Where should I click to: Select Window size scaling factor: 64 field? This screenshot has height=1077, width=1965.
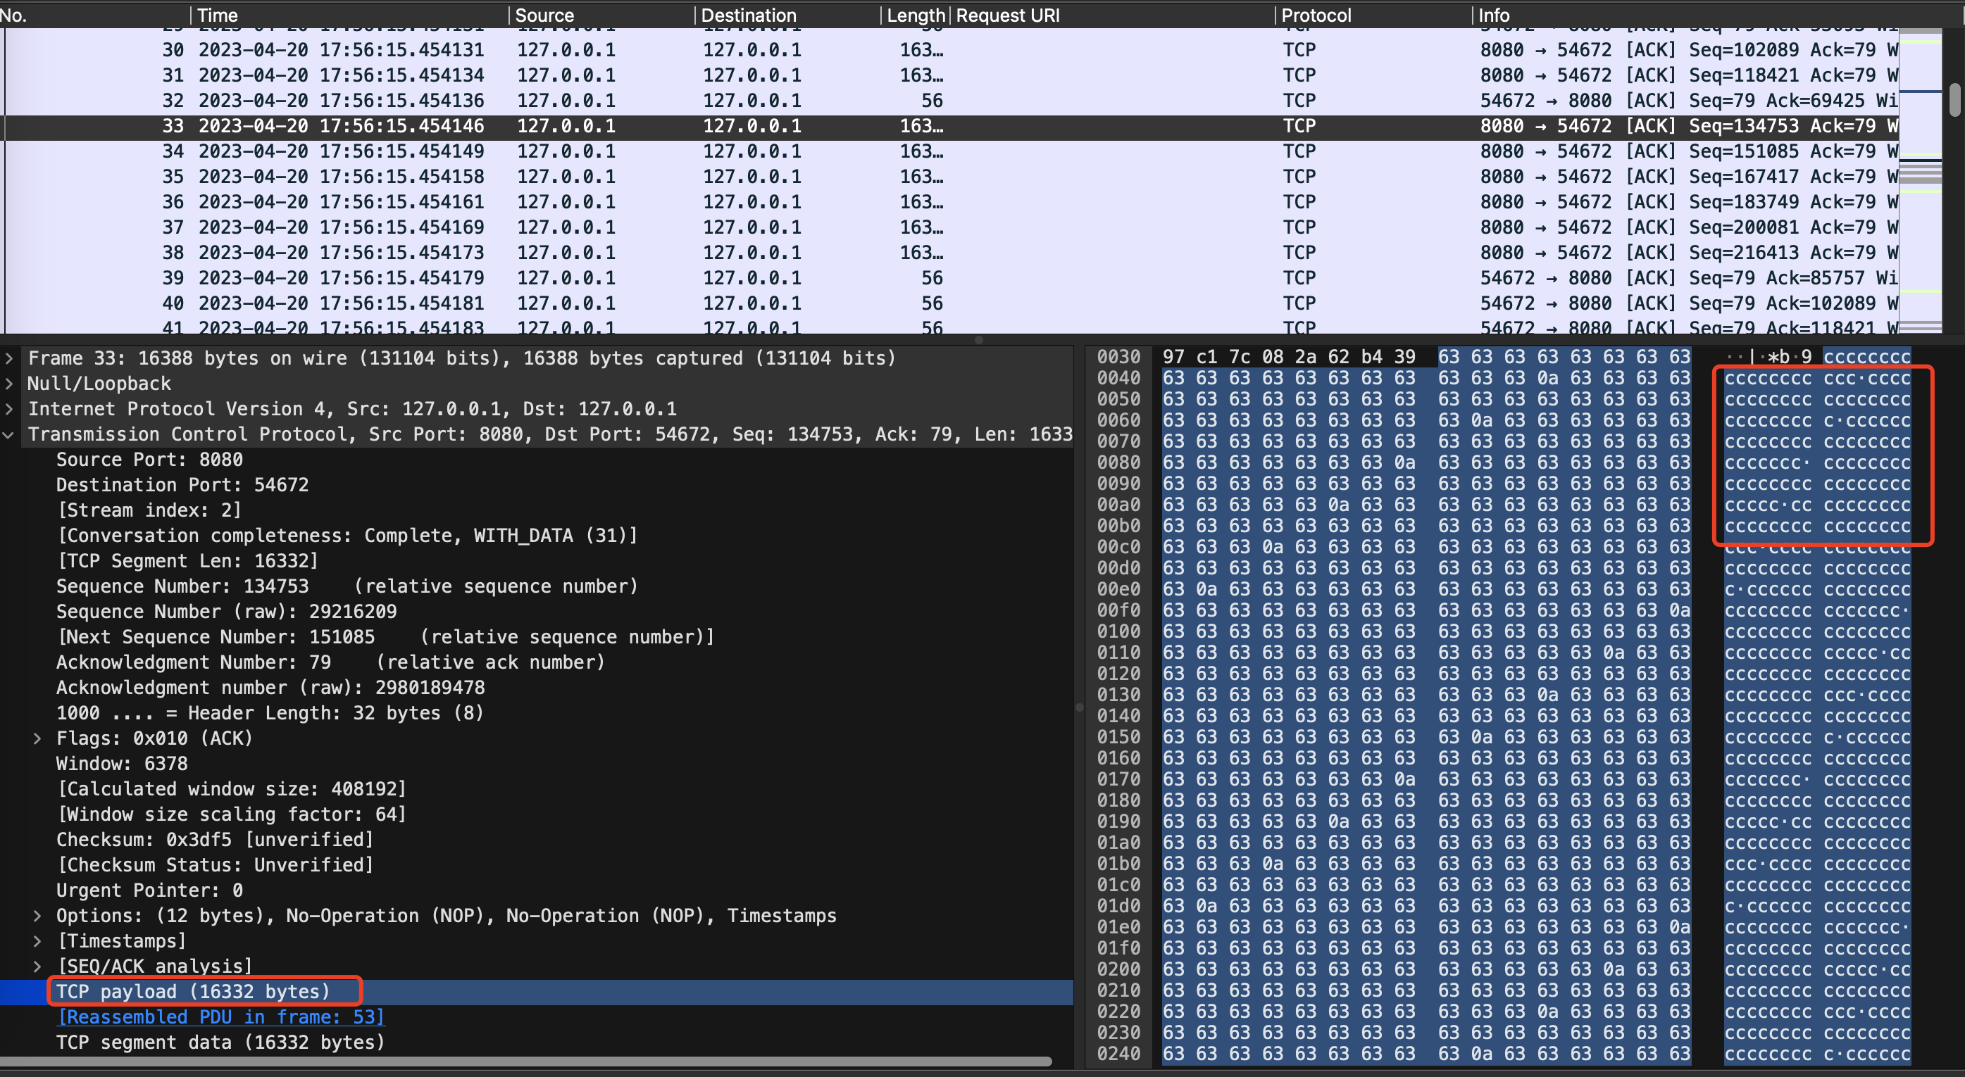click(x=536, y=814)
